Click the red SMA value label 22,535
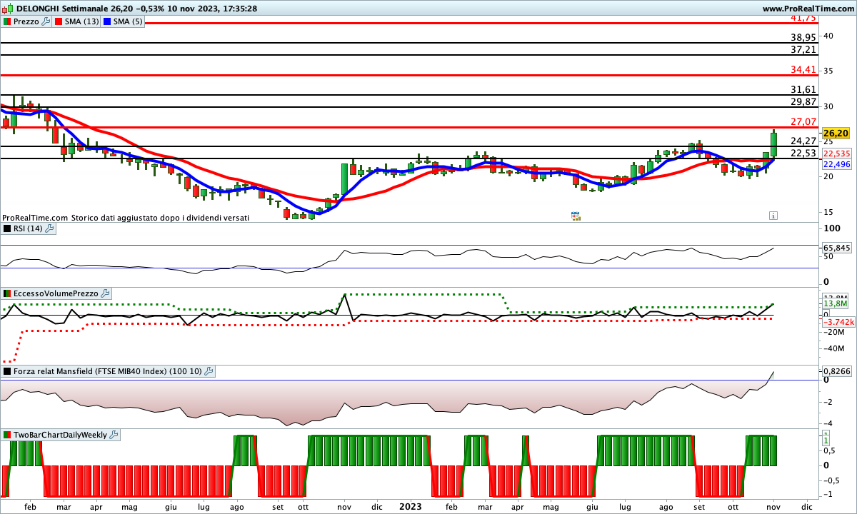This screenshot has height=514, width=857. [x=836, y=153]
